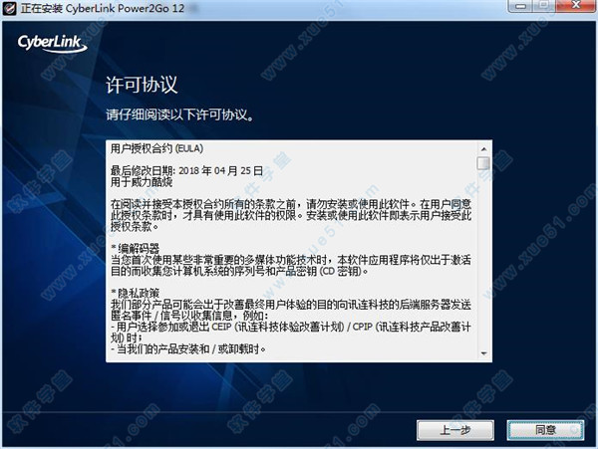Click the maximize button in the title bar
Image resolution: width=598 pixels, height=449 pixels.
pos(544,6)
